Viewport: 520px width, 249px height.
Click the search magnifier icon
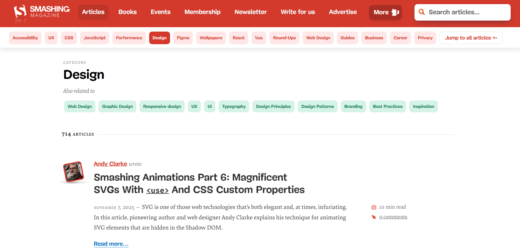[422, 12]
